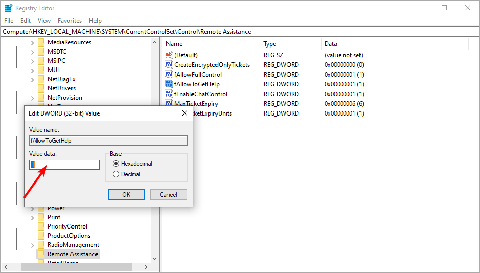Click the REG_SZ type cell

pos(273,55)
